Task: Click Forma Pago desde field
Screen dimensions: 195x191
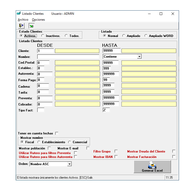Action: [41, 80]
